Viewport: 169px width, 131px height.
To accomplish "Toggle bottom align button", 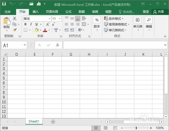I will tap(78, 19).
